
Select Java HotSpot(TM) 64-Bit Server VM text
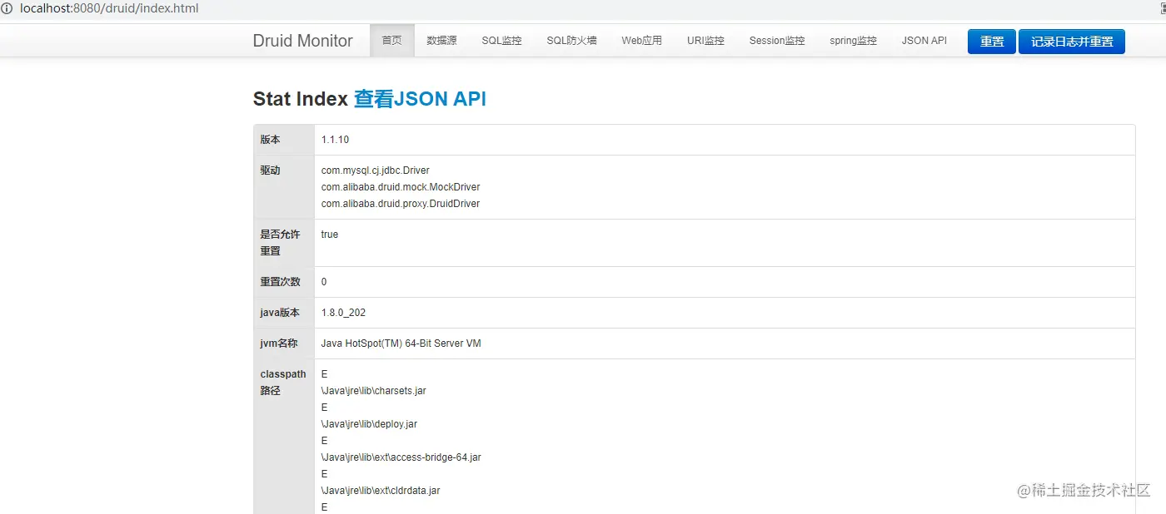[401, 343]
